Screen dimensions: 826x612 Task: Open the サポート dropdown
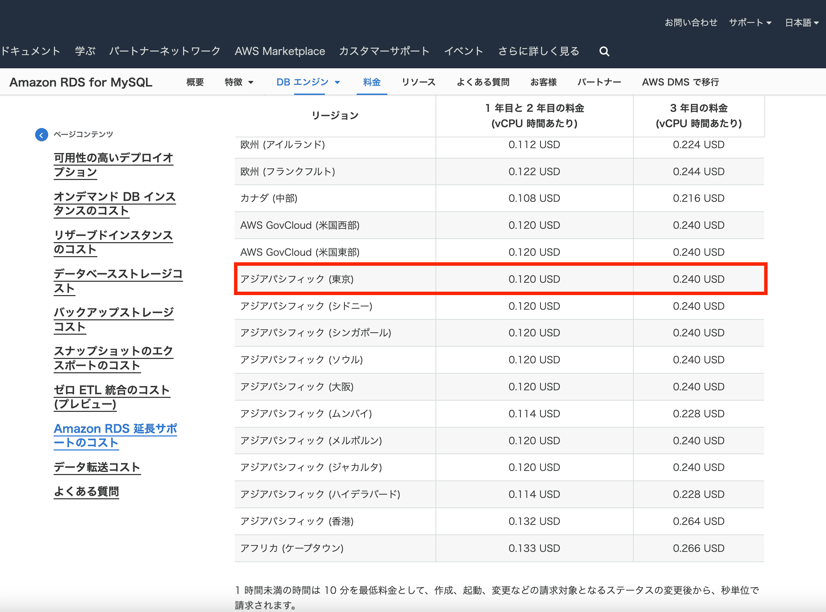(750, 23)
